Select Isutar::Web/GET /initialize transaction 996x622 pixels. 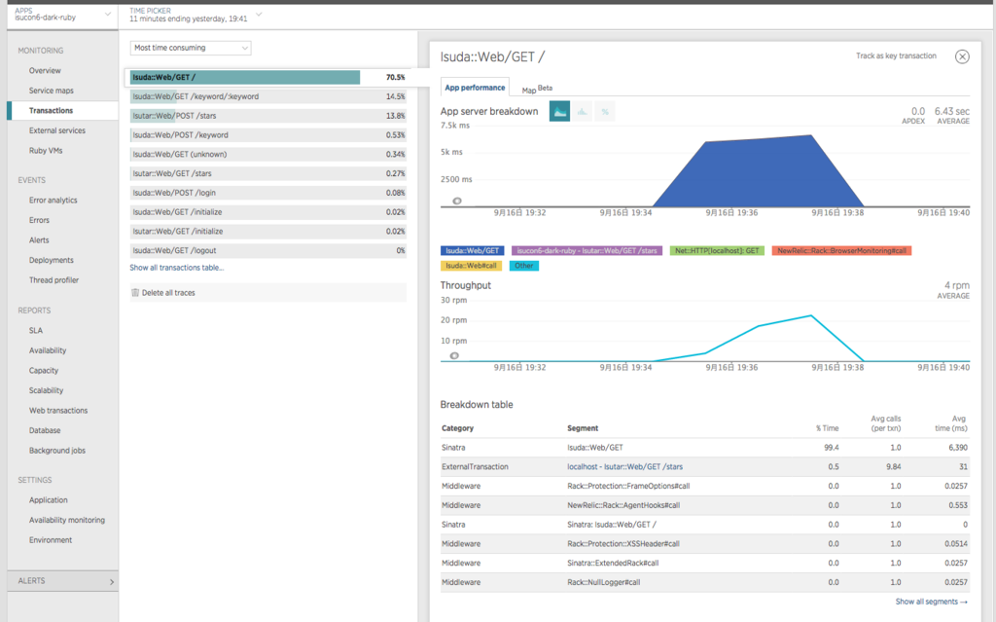(x=268, y=232)
